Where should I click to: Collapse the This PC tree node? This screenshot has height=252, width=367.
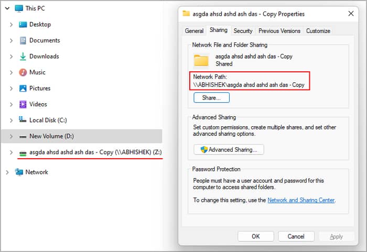coord(7,8)
